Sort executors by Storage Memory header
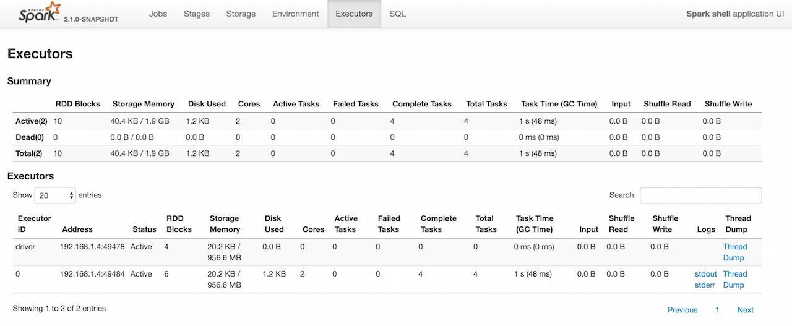792x326 pixels. 224,224
